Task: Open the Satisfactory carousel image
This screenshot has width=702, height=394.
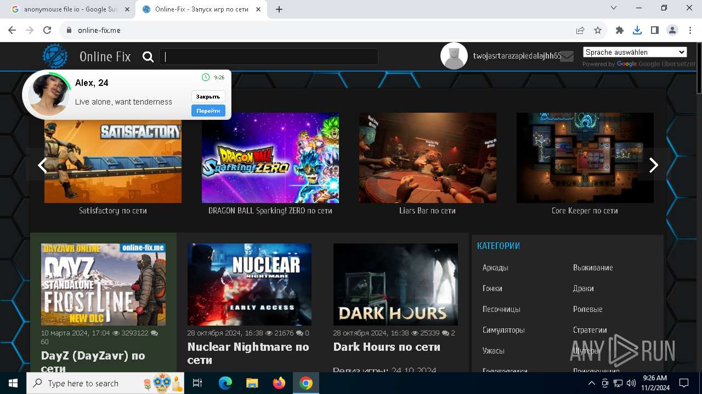Action: (x=113, y=158)
